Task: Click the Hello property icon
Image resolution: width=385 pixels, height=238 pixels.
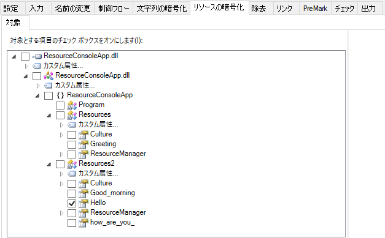Action: pos(84,203)
